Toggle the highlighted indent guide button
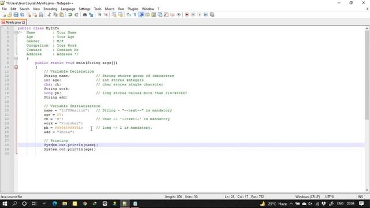The image size is (370, 208). (141, 14)
